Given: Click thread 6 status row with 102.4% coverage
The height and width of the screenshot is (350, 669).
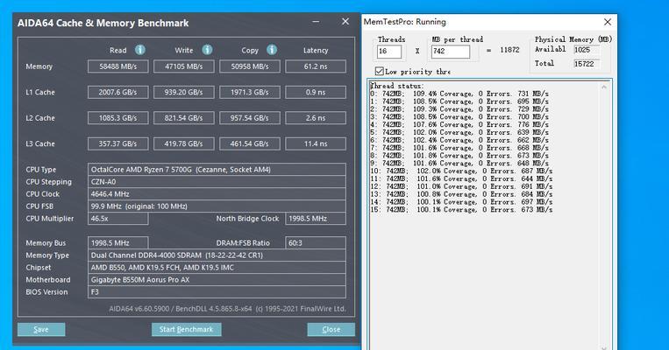Looking at the screenshot, I should tap(459, 140).
